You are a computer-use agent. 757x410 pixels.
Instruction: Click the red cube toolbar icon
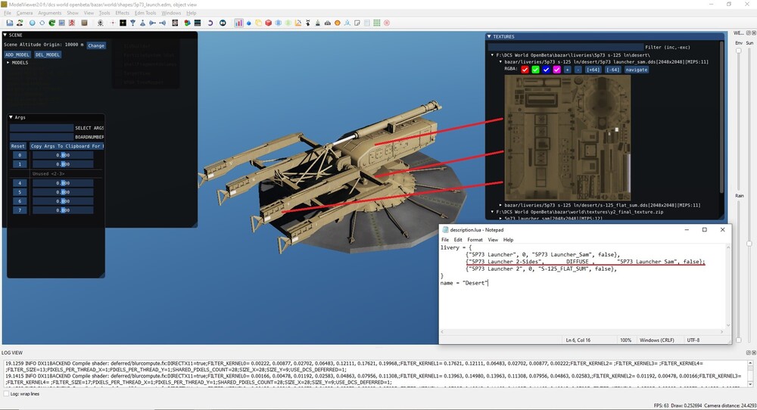tap(268, 23)
